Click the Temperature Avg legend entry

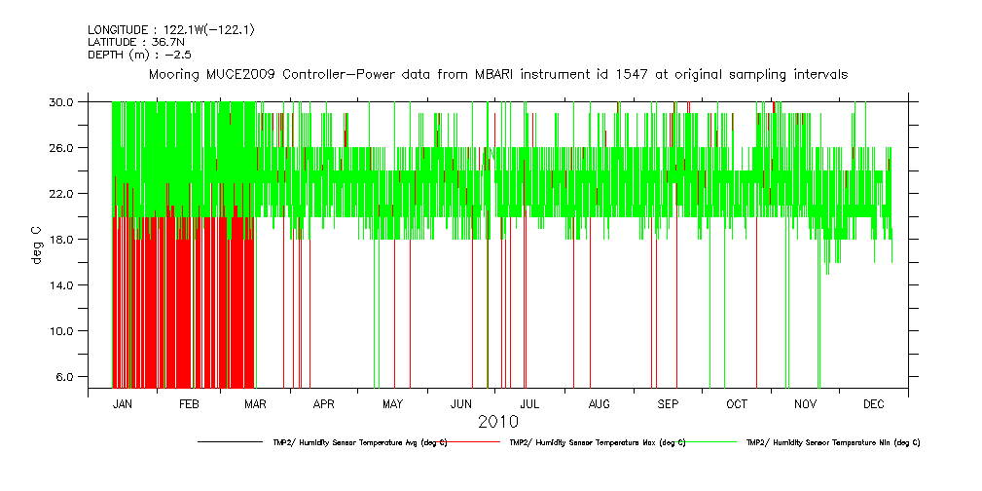point(359,442)
